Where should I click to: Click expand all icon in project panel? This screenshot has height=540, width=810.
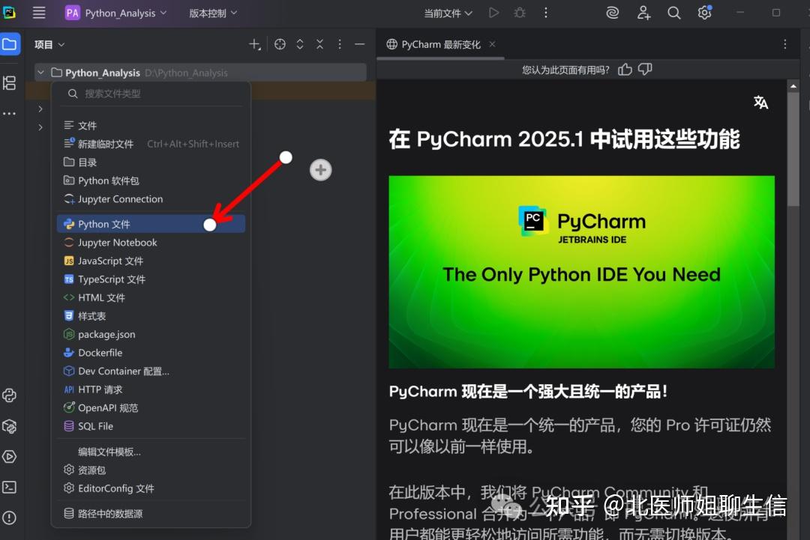point(300,45)
